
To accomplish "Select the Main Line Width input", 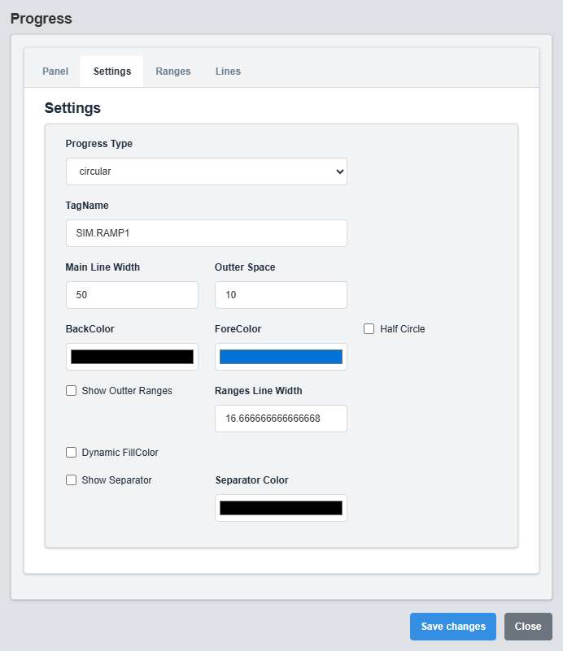I will (x=131, y=294).
